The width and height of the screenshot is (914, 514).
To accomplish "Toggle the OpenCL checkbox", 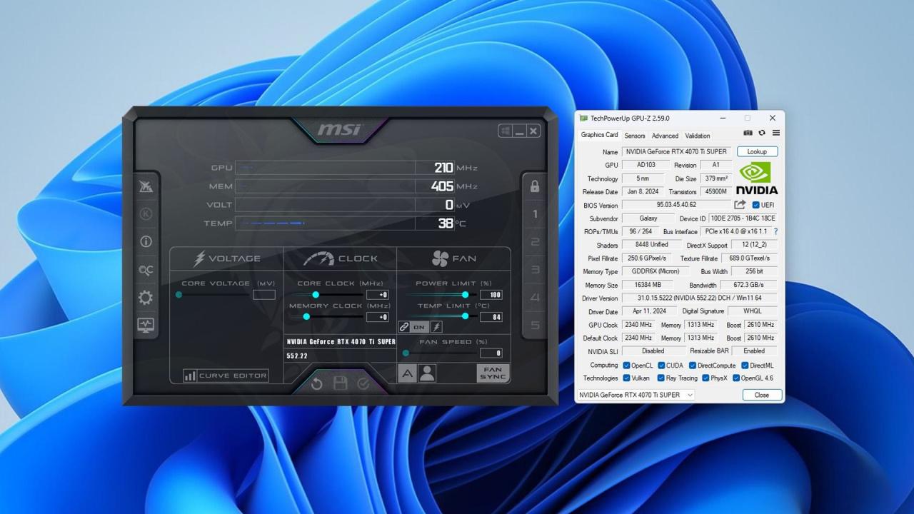I will click(626, 366).
